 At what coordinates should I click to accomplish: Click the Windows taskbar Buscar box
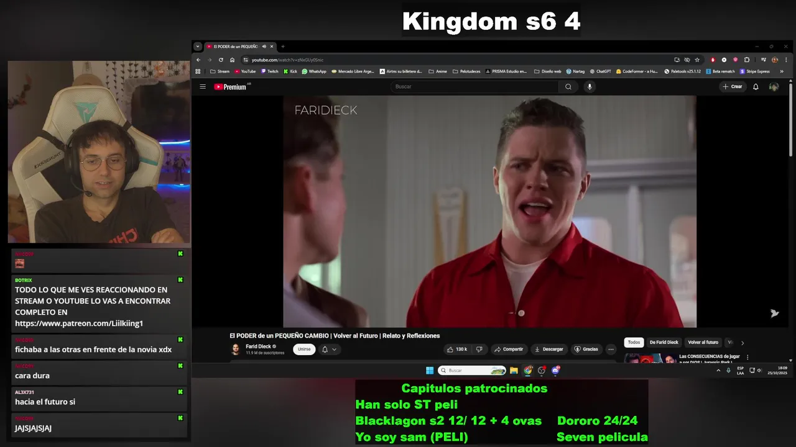472,371
